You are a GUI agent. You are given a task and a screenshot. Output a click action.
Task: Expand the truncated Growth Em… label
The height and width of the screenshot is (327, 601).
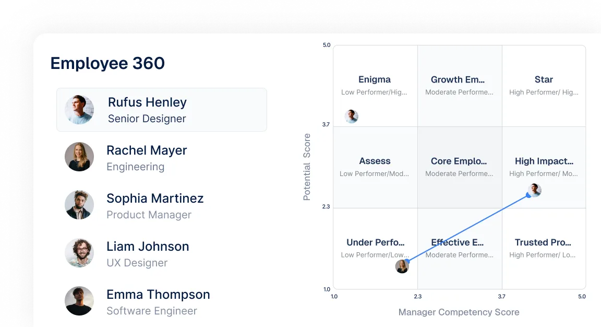point(458,79)
